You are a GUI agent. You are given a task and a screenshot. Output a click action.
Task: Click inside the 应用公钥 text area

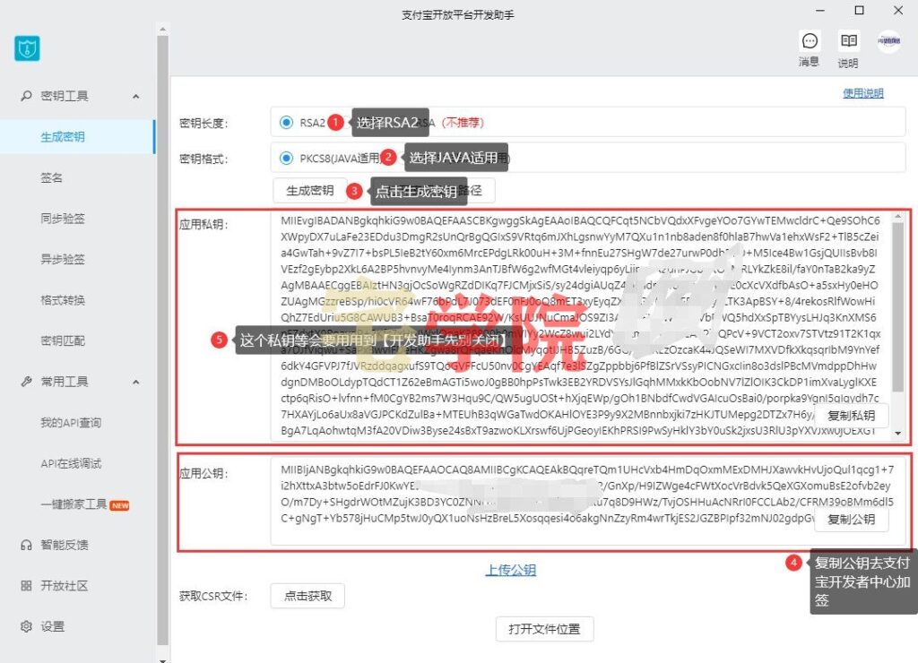pos(586,501)
